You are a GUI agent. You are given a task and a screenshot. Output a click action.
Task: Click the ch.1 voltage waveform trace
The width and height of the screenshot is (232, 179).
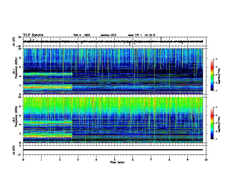tap(113, 42)
